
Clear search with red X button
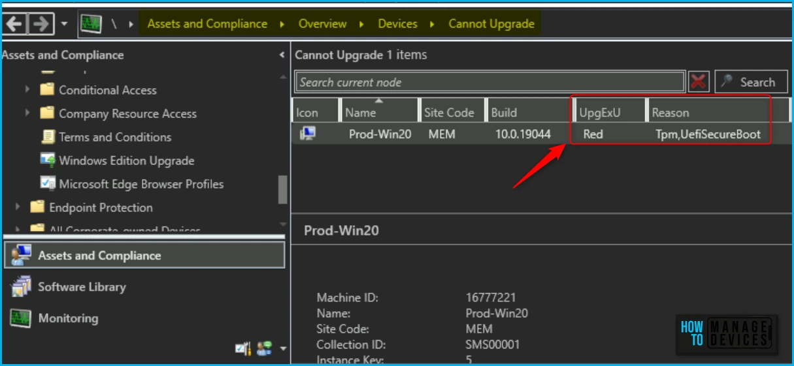pyautogui.click(x=699, y=82)
